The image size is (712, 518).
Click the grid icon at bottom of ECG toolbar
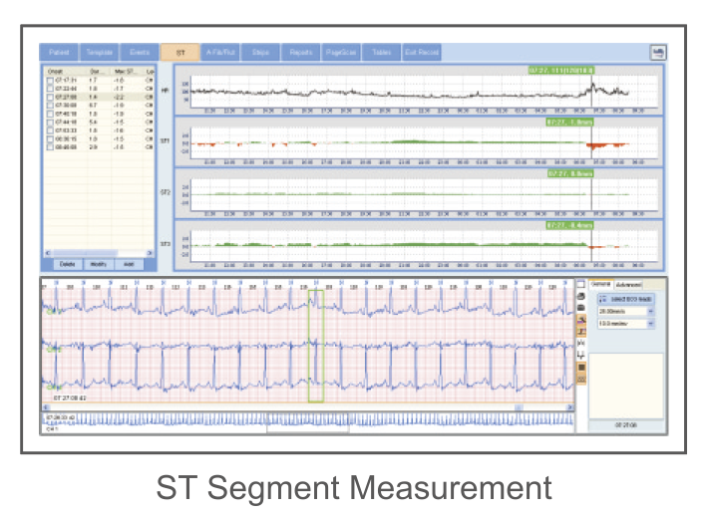(581, 381)
